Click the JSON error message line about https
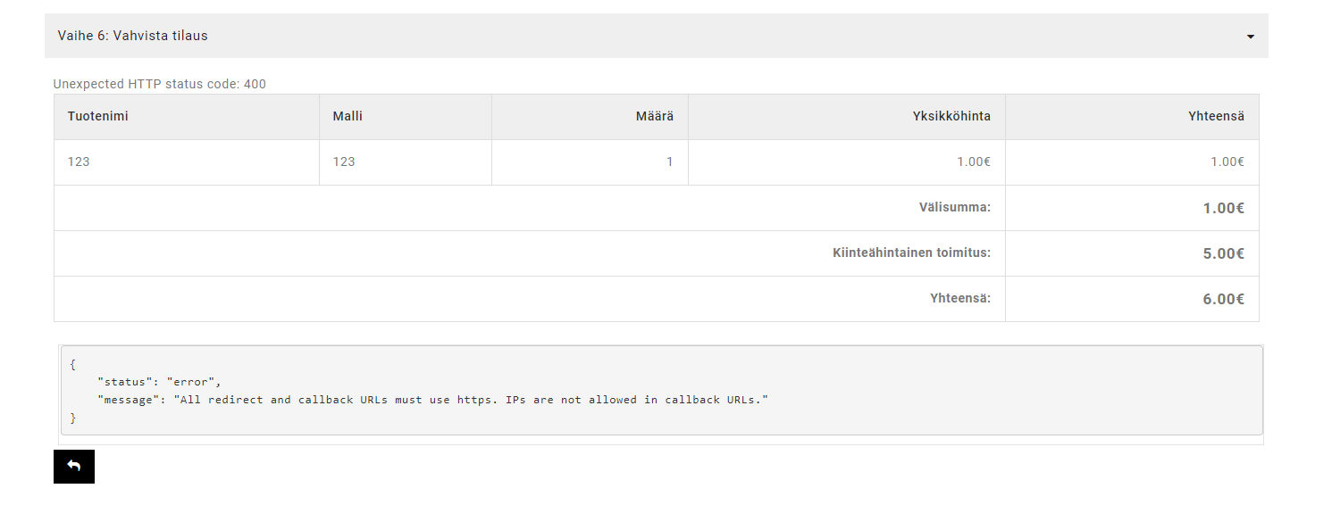1332x530 pixels. point(433,400)
